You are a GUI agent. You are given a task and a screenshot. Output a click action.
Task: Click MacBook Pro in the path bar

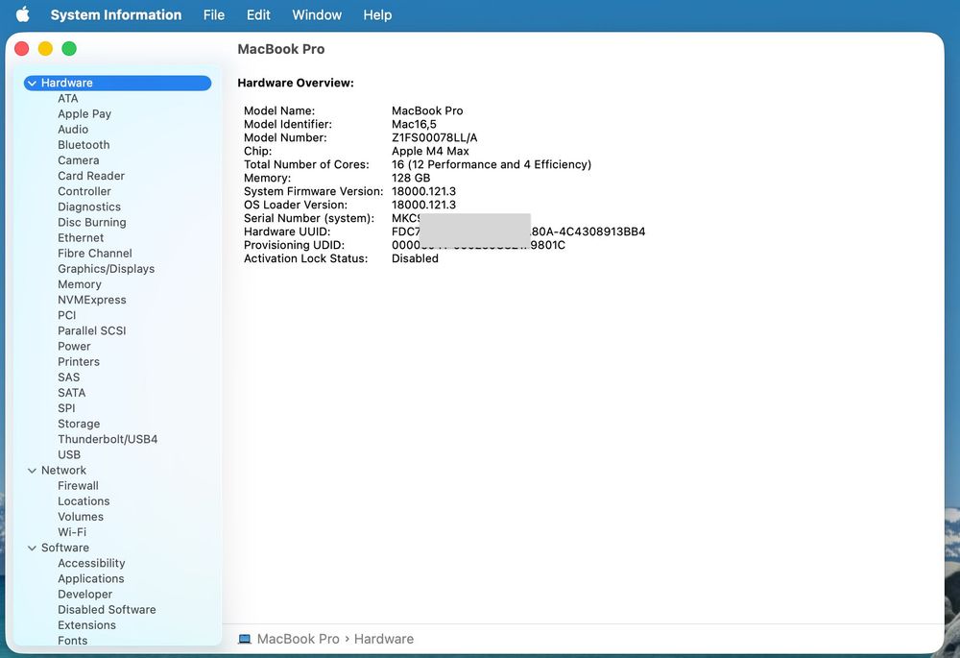299,639
